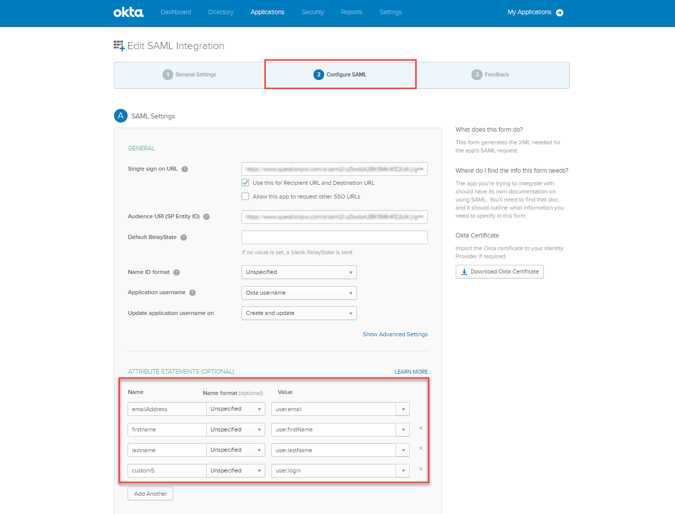Click help icon beside Single sign on URL
Image resolution: width=675 pixels, height=514 pixels.
(x=185, y=169)
